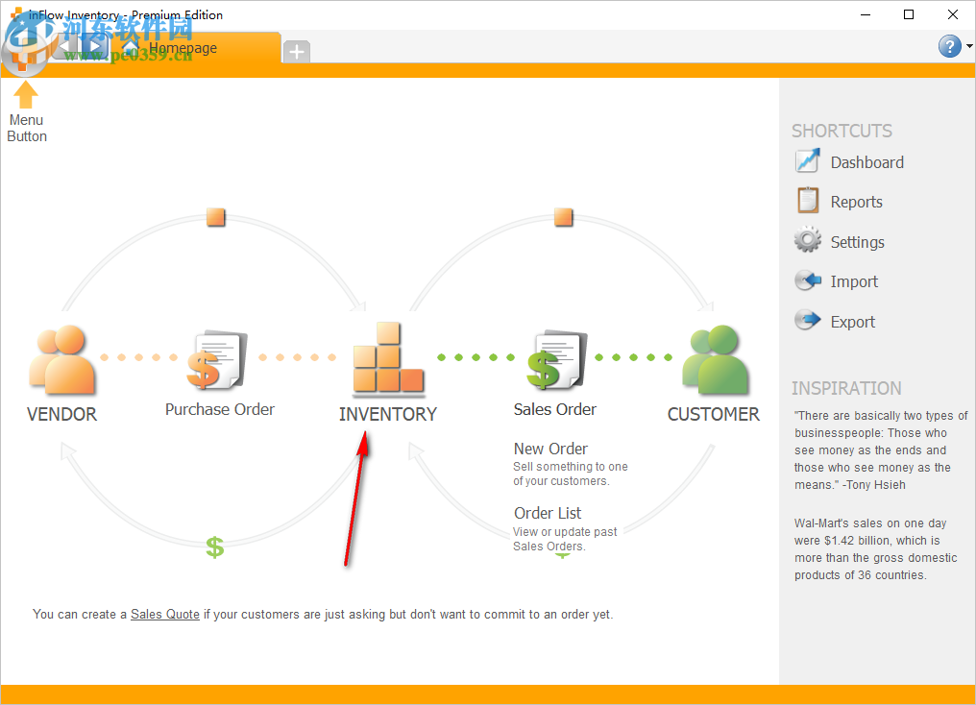This screenshot has width=976, height=705.
Task: Open the Dashboard shortcut
Action: (x=849, y=161)
